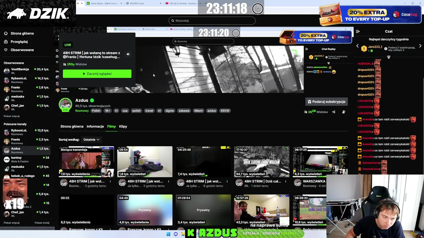Switch to the Klipy tab

coord(123,127)
